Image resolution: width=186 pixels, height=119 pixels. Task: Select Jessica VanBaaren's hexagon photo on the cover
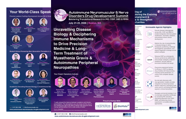tap(73, 82)
